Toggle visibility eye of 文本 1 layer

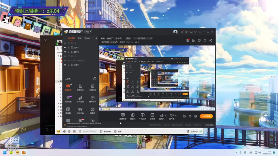coord(65,47)
